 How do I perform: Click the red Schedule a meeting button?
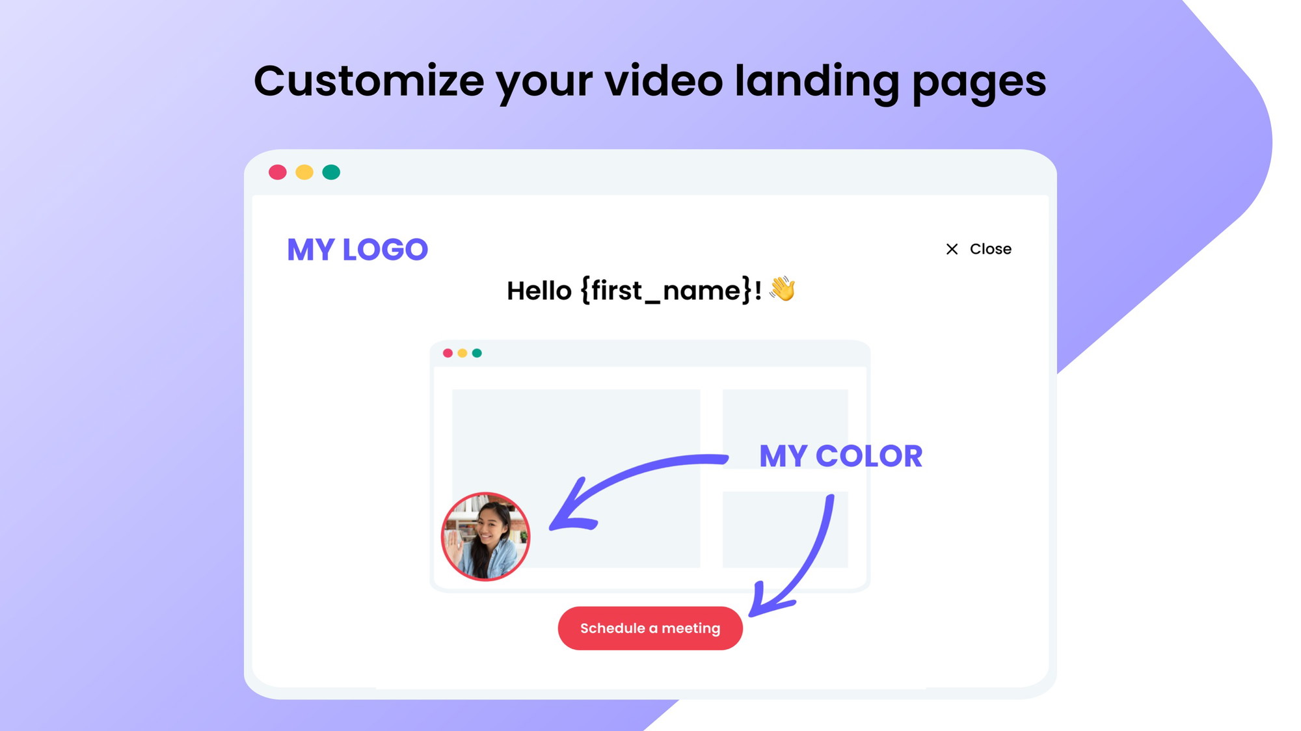[650, 628]
